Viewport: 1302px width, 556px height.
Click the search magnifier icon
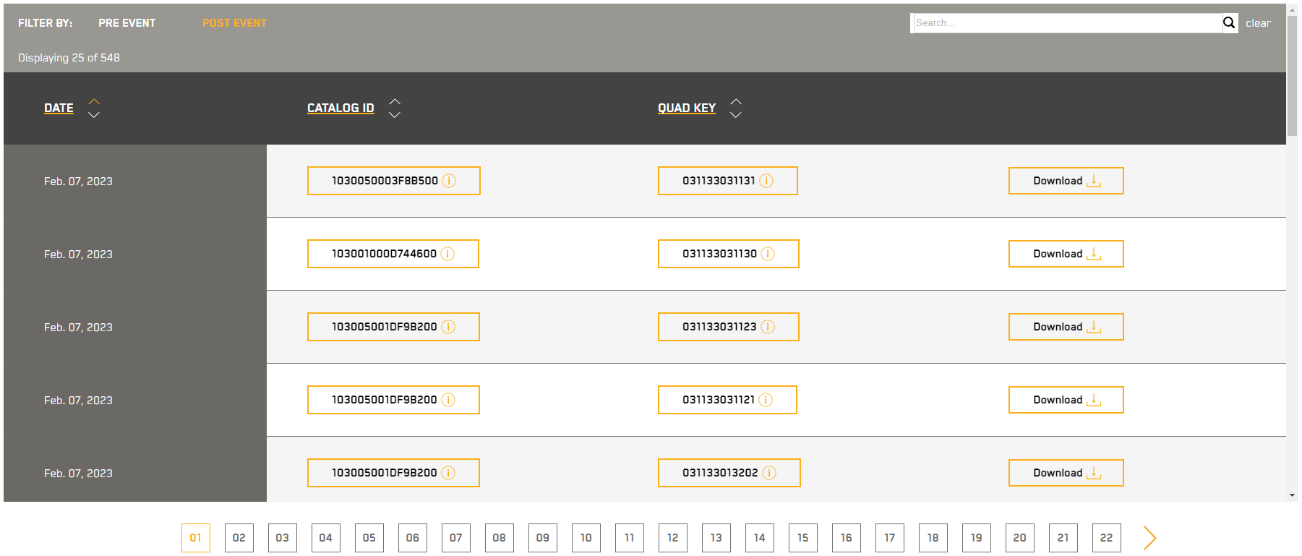pyautogui.click(x=1229, y=23)
